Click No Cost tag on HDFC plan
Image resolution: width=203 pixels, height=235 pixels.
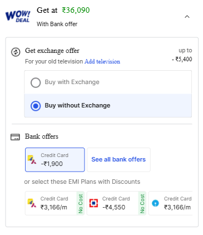coord(142,203)
